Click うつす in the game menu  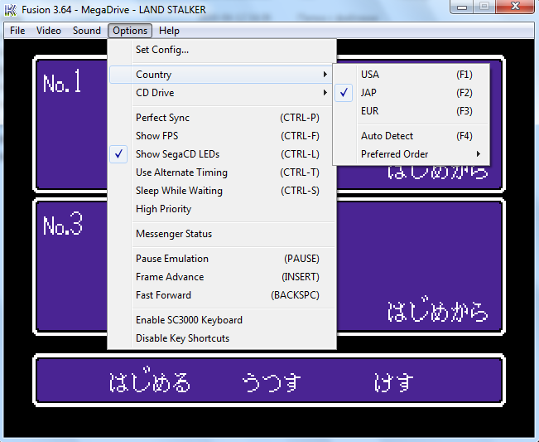[x=272, y=382]
